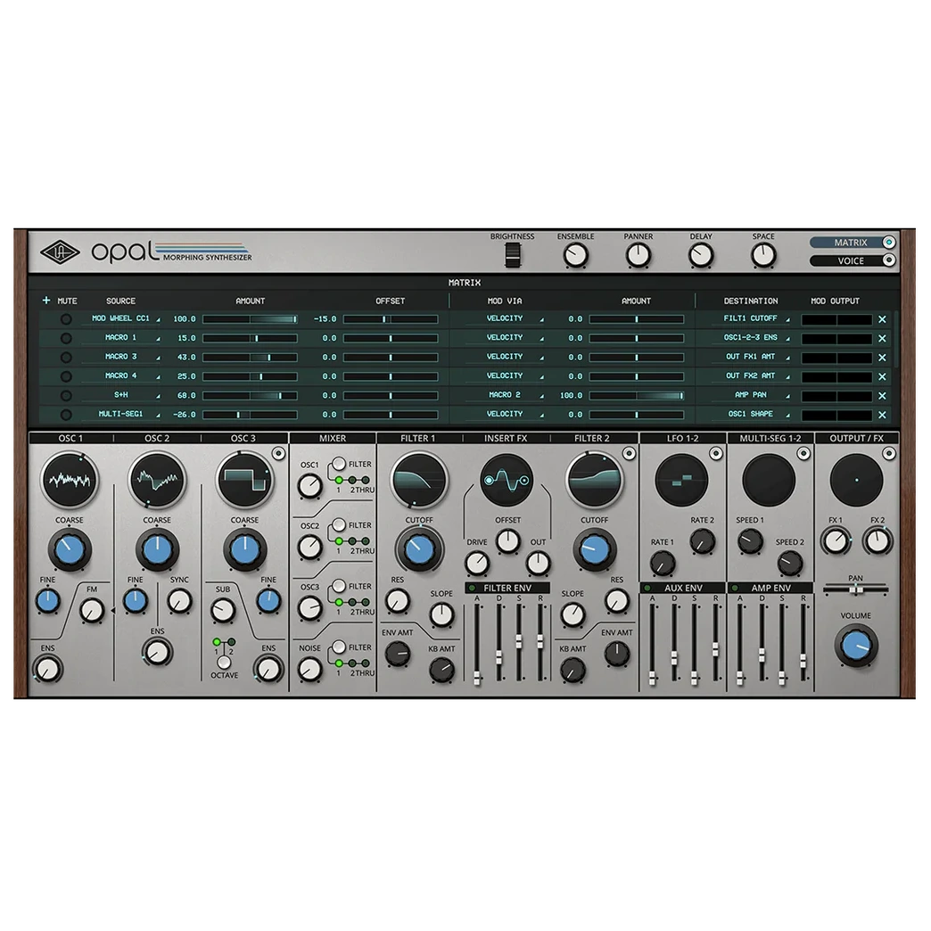Click the SPACE knob in header

[x=763, y=256]
